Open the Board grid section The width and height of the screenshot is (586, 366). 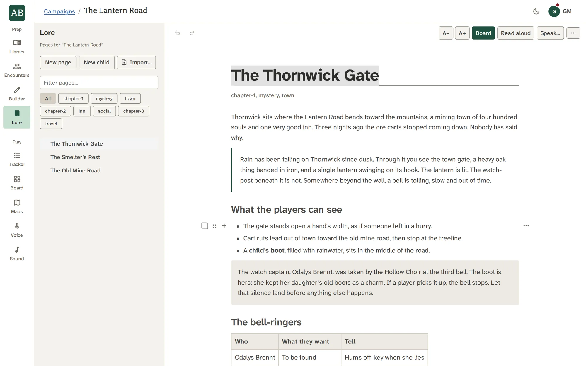[17, 183]
